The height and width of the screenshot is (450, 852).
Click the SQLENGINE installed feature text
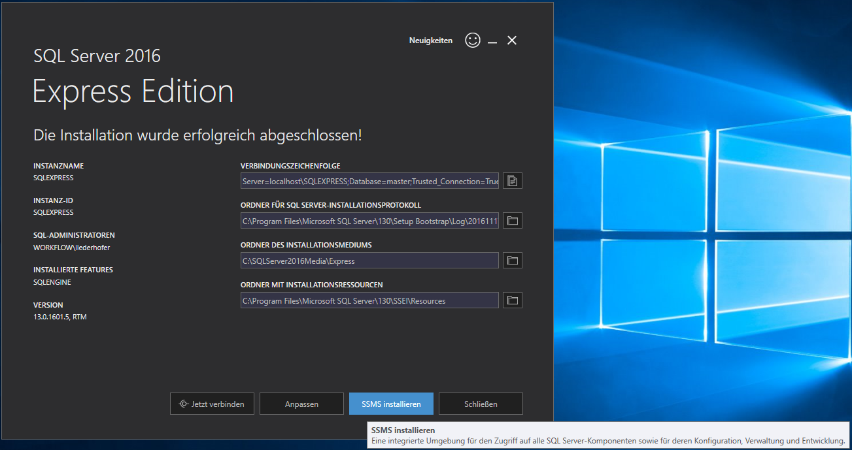coord(52,282)
